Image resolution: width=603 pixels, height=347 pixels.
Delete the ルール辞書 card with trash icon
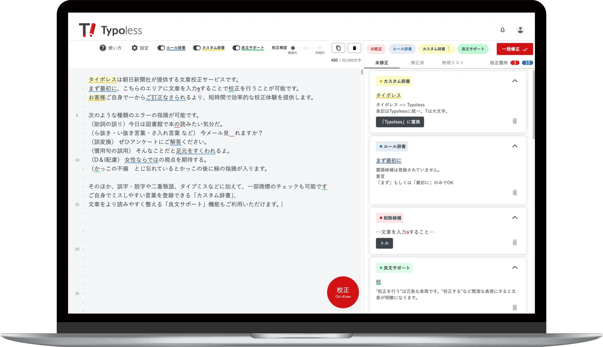515,193
